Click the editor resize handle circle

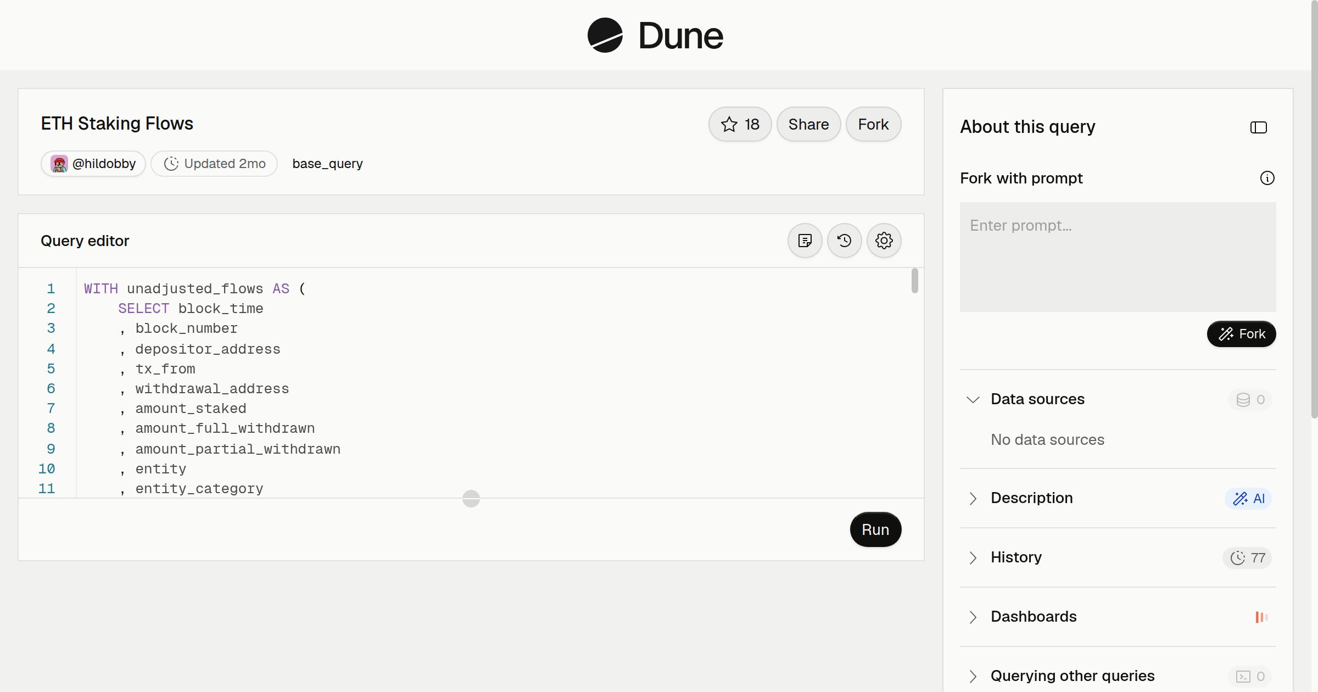(x=471, y=499)
